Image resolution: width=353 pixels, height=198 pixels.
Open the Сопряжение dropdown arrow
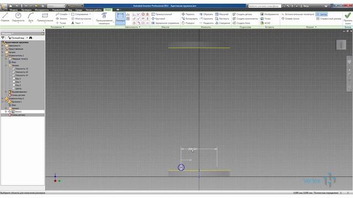coord(90,14)
